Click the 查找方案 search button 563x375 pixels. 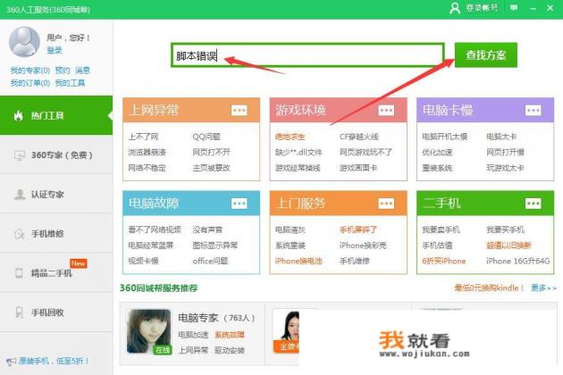click(486, 54)
